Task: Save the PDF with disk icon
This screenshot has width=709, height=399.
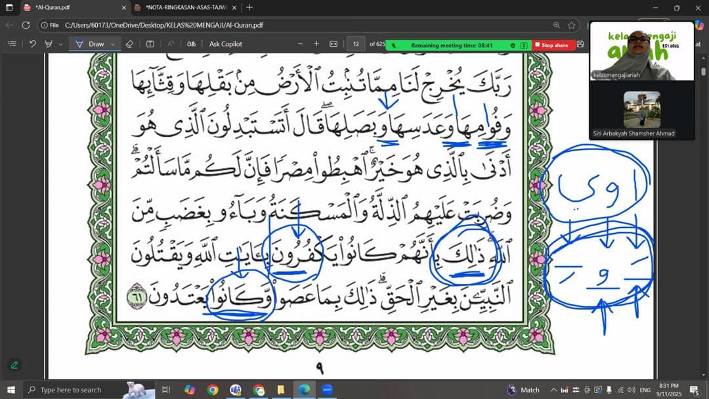Action: [580, 45]
